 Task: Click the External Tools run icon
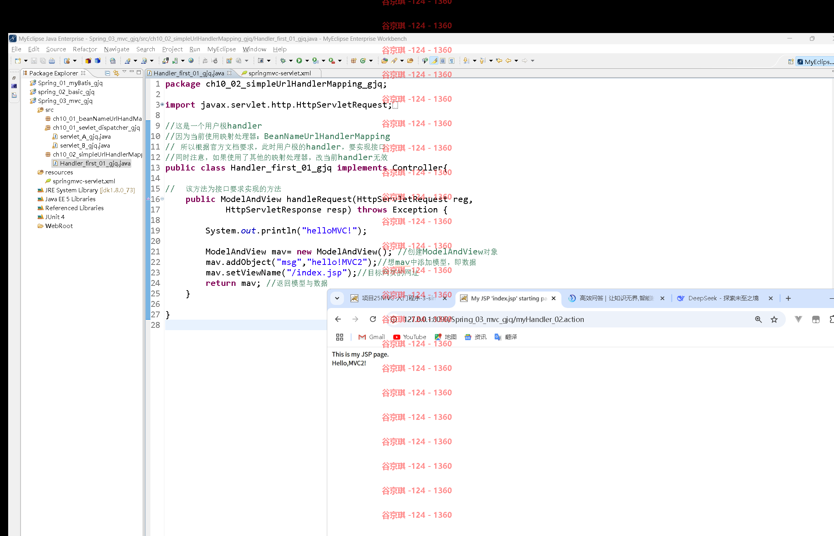pos(332,61)
